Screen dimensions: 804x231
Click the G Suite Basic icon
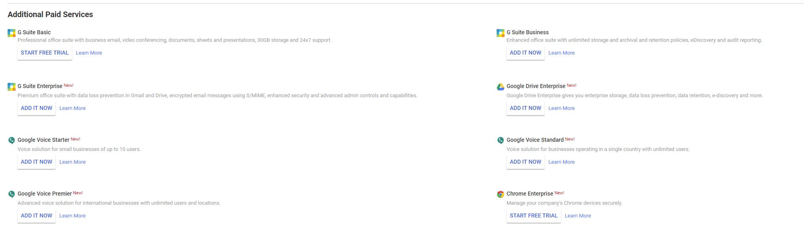pyautogui.click(x=12, y=33)
